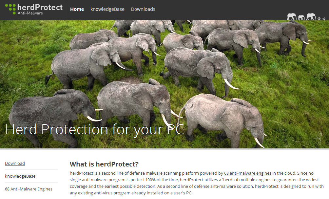Click the small middle elephant silhouette icon
The height and width of the screenshot is (199, 329).
coord(301,17)
